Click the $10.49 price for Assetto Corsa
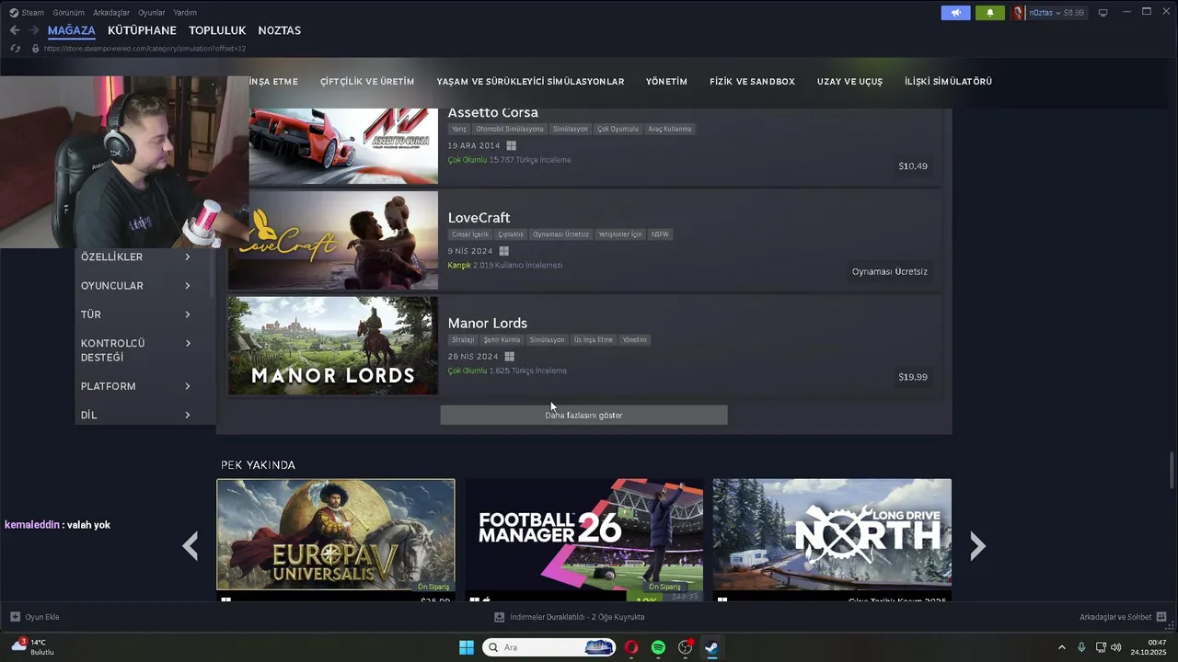Viewport: 1178px width, 662px height. tap(913, 166)
